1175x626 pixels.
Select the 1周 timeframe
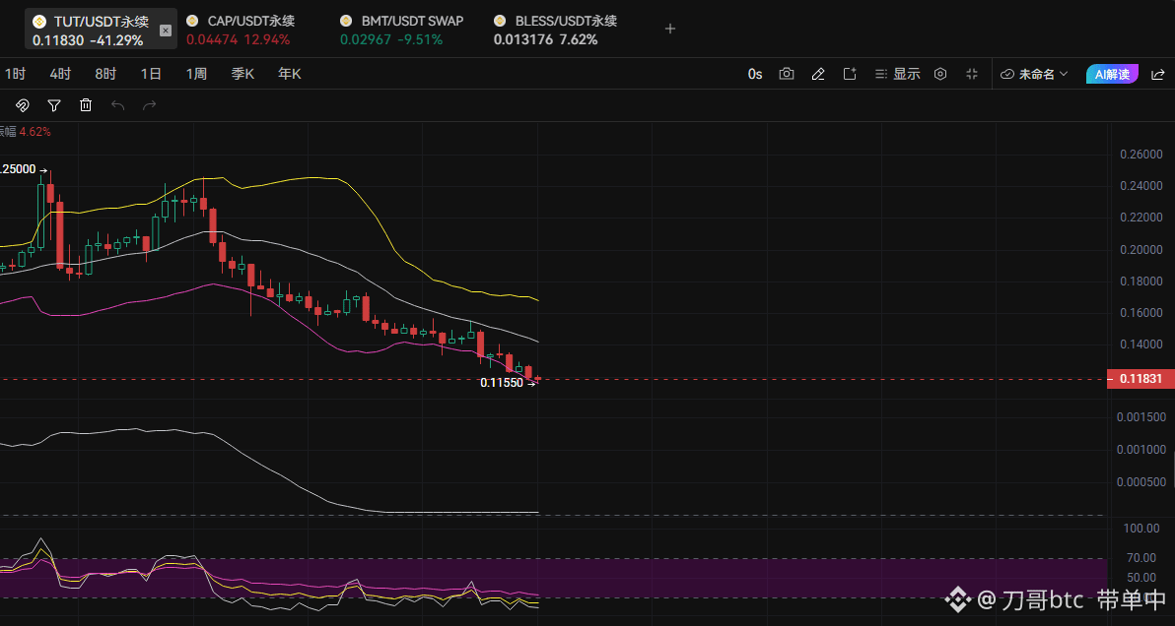tap(196, 74)
